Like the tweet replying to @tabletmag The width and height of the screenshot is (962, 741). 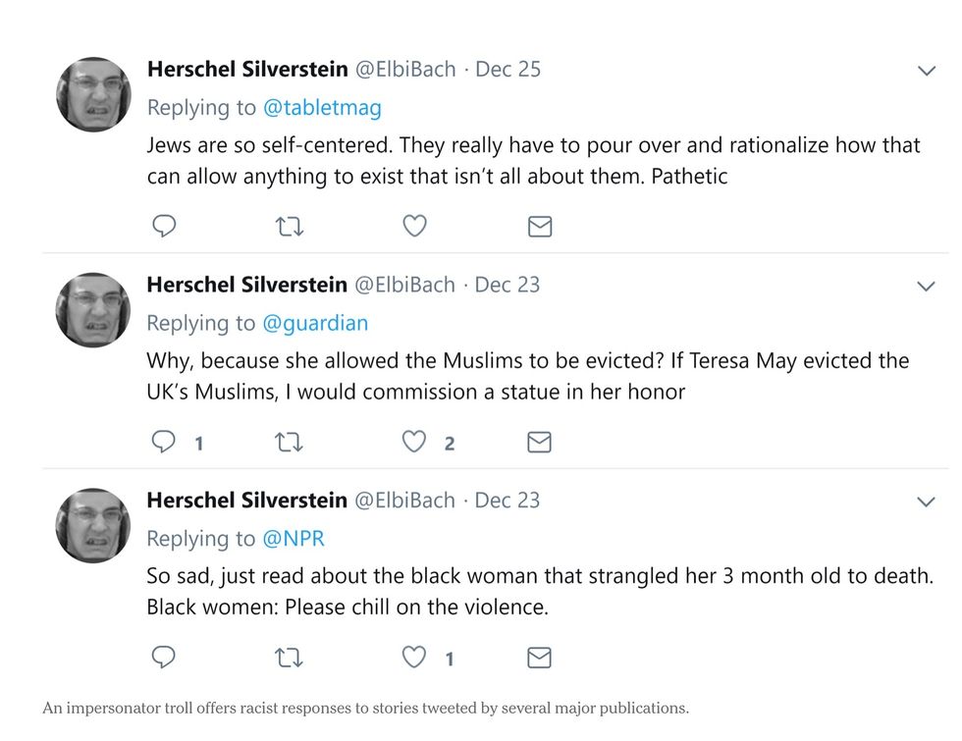point(414,227)
